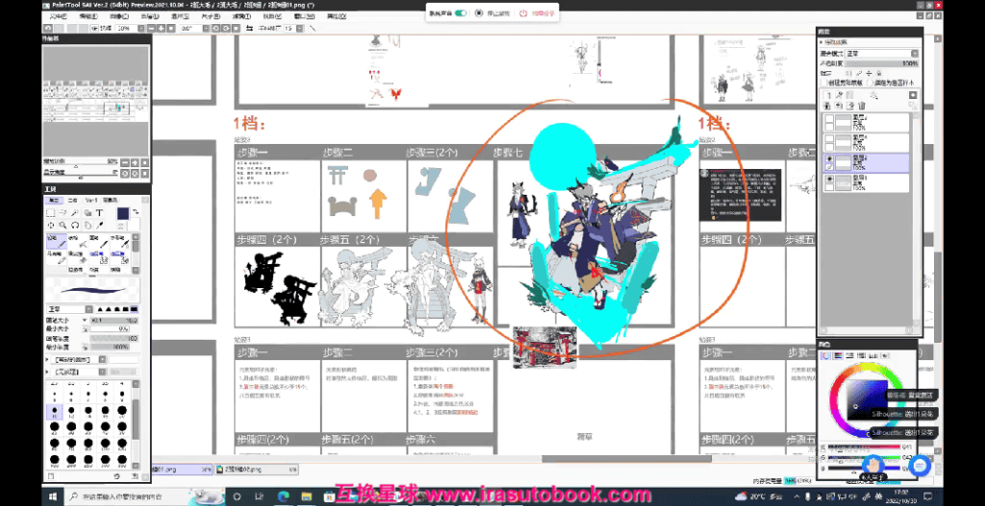Toggle the 系统声音 system sound switch
Screen dimensions: 985x506
coord(461,12)
